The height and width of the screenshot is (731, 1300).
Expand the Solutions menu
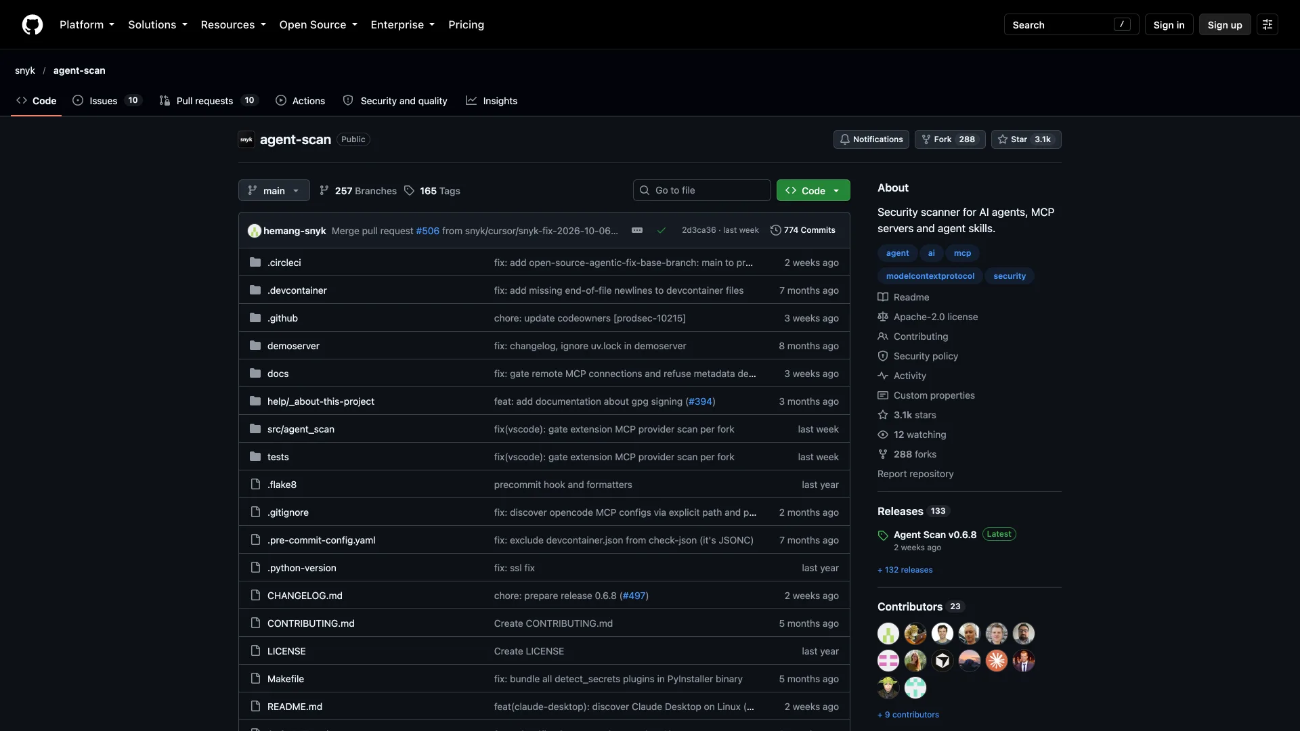(x=158, y=25)
